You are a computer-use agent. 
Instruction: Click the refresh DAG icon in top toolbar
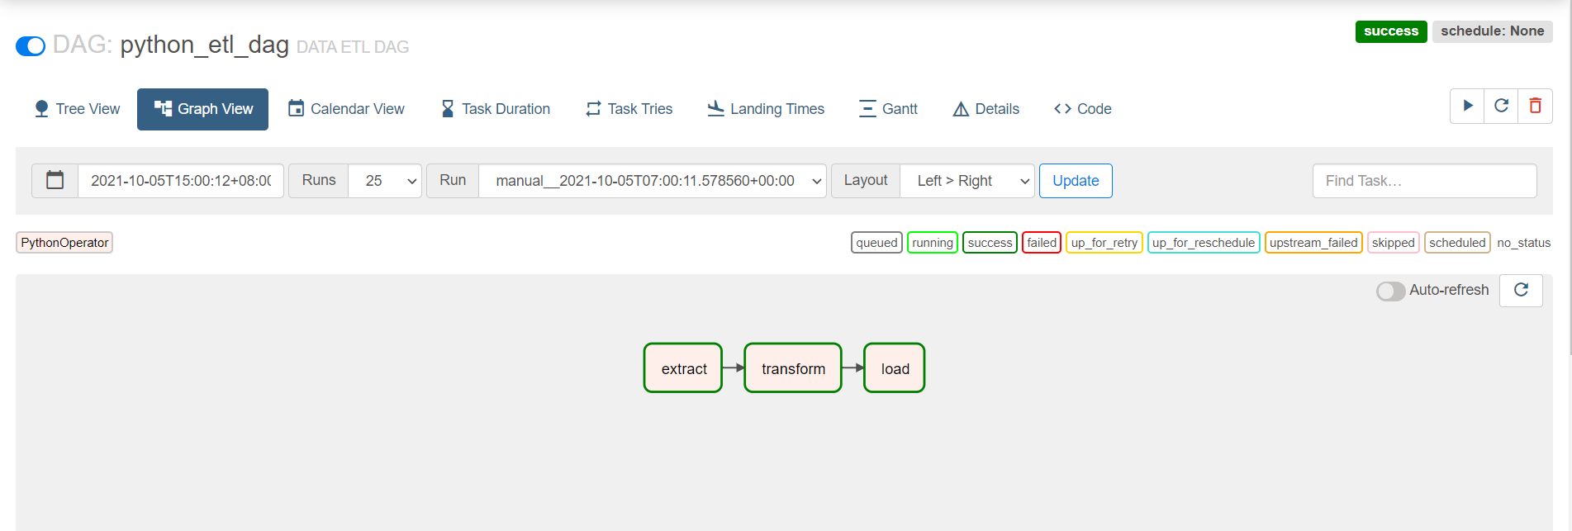click(x=1502, y=106)
